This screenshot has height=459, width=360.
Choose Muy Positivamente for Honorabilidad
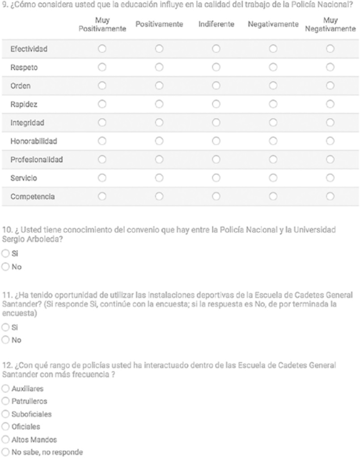pyautogui.click(x=102, y=140)
